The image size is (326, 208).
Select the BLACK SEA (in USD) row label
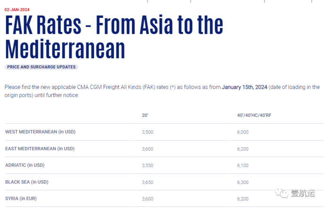[27, 182]
